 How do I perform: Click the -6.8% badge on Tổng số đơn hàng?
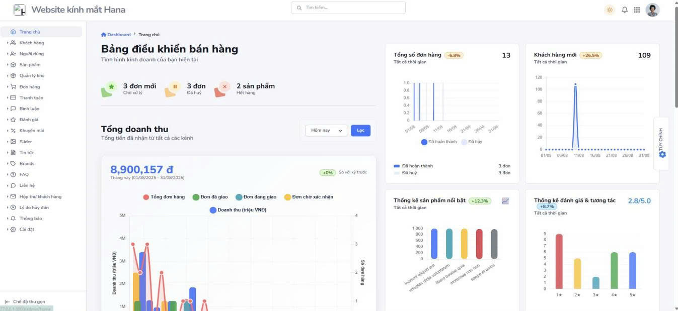click(x=454, y=56)
